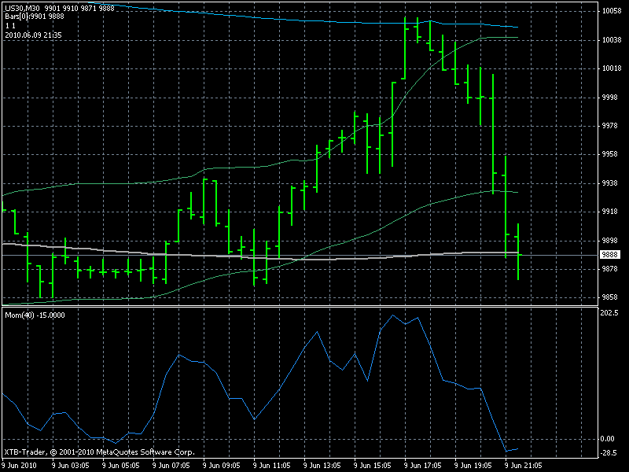This screenshot has width=629, height=472.
Task: Click the '9 Jun 2010' date label
Action: tap(20, 466)
